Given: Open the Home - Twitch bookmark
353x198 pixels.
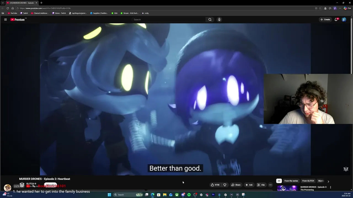Looking at the screenshot, I should click(x=59, y=13).
